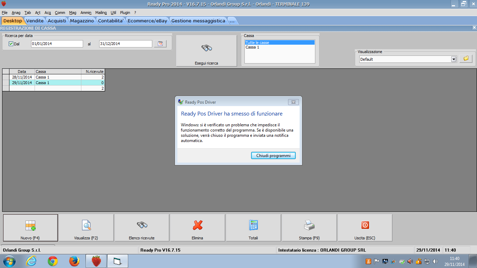477x268 pixels.
Task: Click the printer with green check tray icon
Action: click(x=402, y=261)
